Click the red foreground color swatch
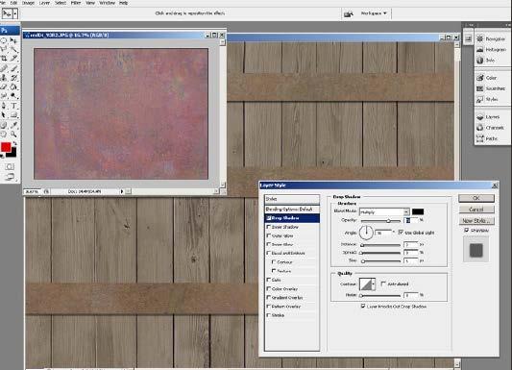The image size is (512, 370). (6, 147)
